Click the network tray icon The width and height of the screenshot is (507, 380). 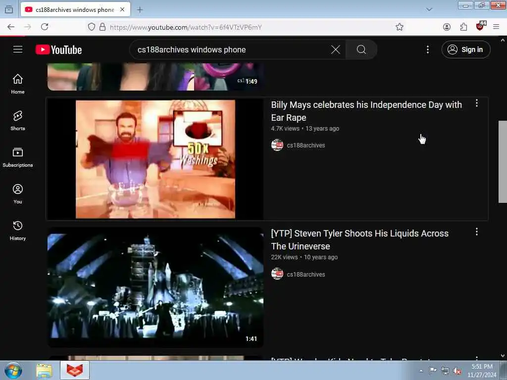pyautogui.click(x=445, y=371)
